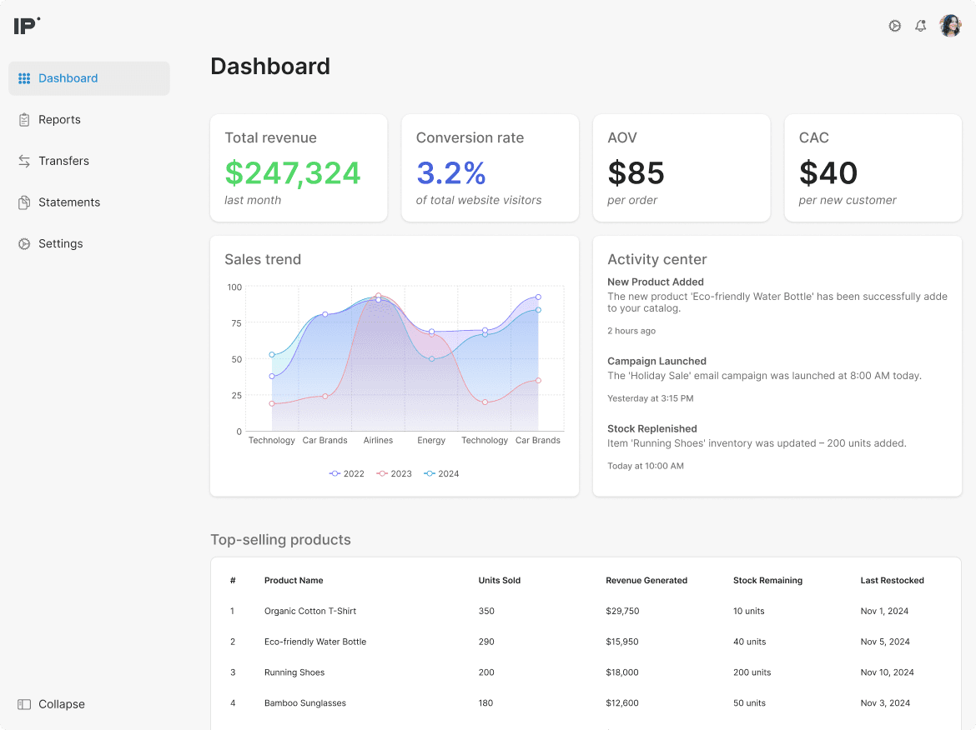The height and width of the screenshot is (730, 976).
Task: Click the Top-selling products heading
Action: (281, 540)
